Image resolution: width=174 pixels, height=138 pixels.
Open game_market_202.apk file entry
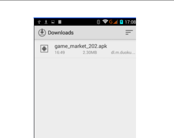(85, 49)
